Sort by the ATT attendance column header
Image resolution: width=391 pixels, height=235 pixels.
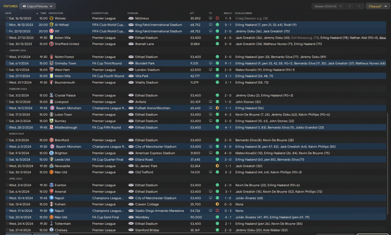coord(192,13)
